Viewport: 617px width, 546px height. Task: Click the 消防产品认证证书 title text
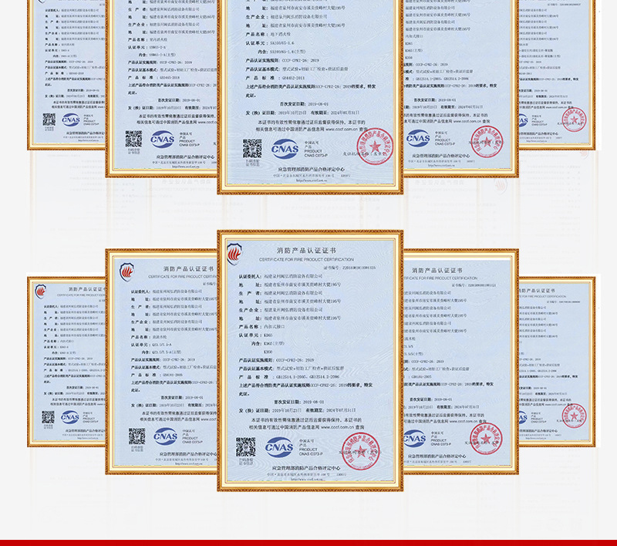(308, 249)
